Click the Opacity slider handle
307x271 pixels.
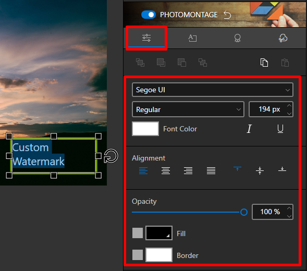pos(244,212)
